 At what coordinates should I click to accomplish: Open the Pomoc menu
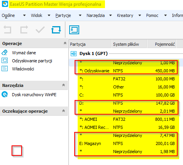152,15
